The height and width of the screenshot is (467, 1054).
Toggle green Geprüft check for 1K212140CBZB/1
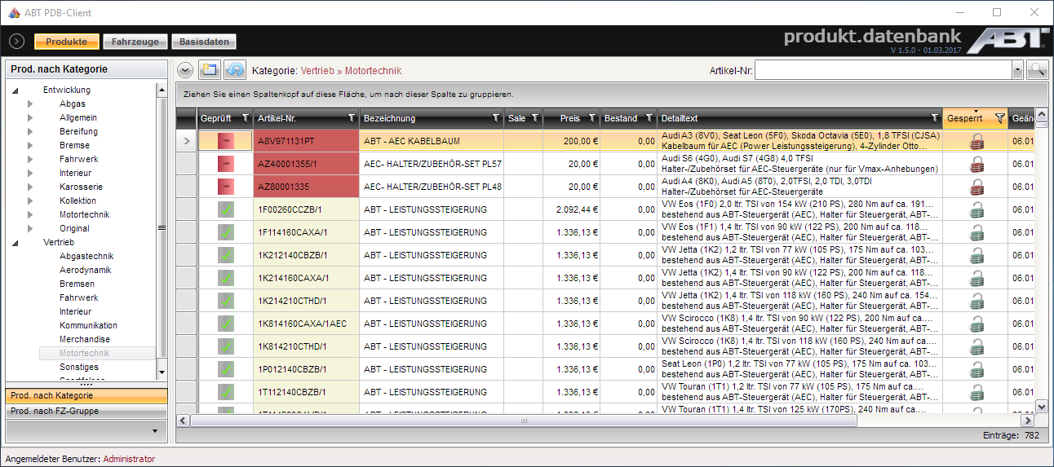(225, 255)
